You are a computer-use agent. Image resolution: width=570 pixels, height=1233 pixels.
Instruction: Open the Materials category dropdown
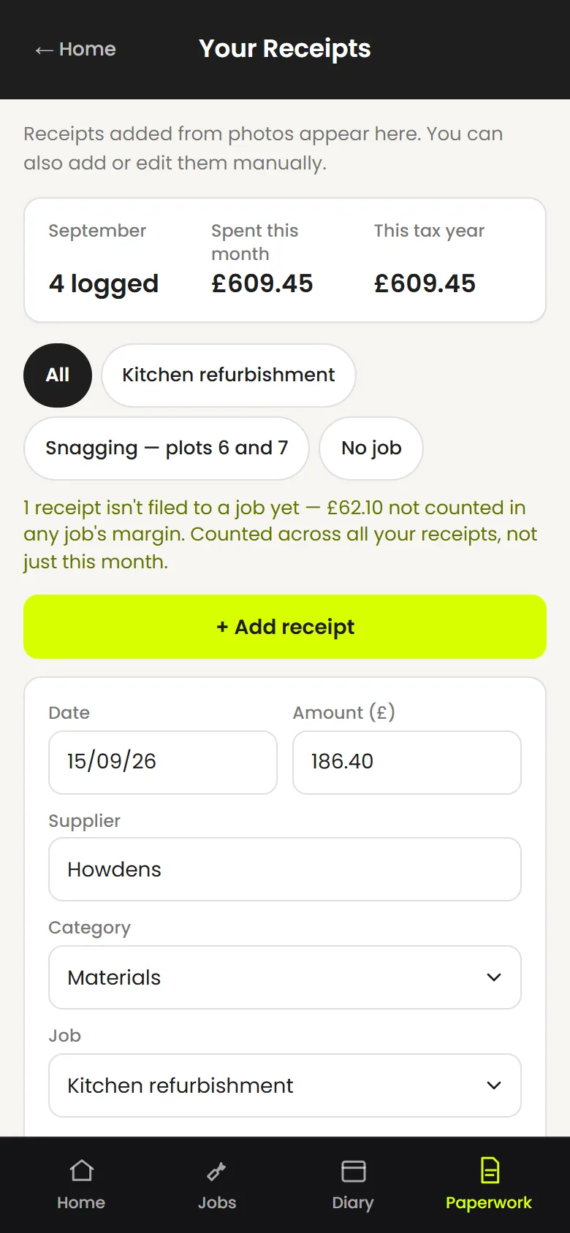click(285, 977)
